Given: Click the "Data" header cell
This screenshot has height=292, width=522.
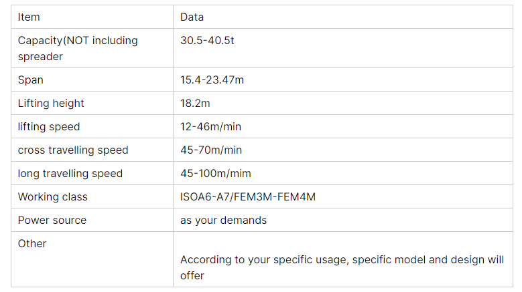Looking at the screenshot, I should click(x=192, y=17).
